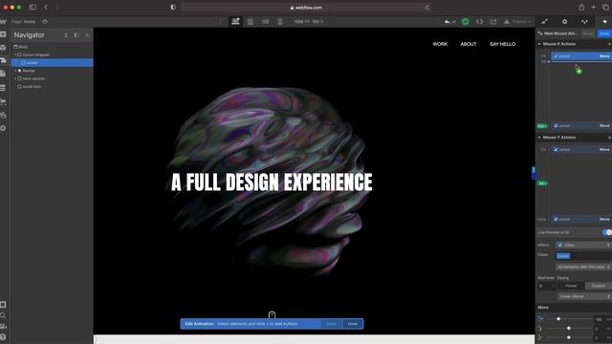Click blue Done button in animation panel header

pyautogui.click(x=604, y=33)
